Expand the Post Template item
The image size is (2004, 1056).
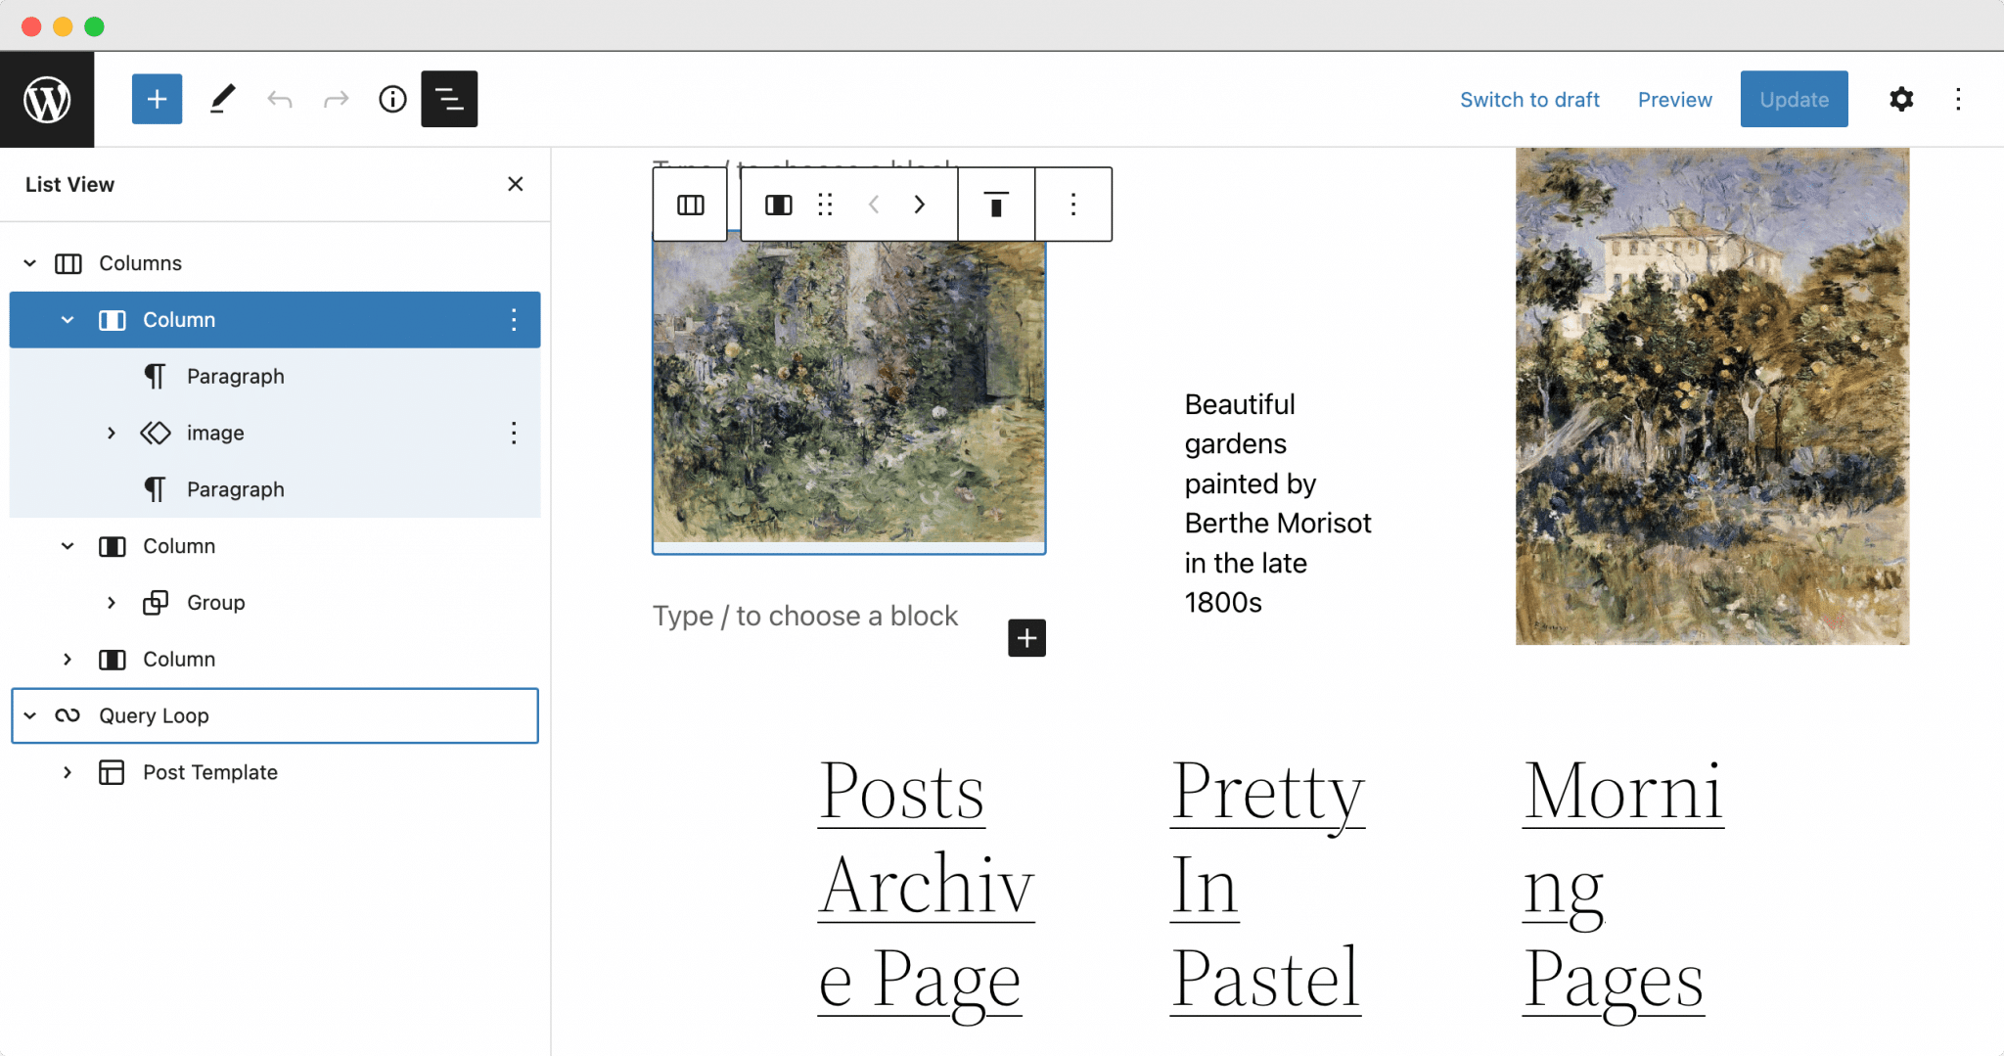68,772
